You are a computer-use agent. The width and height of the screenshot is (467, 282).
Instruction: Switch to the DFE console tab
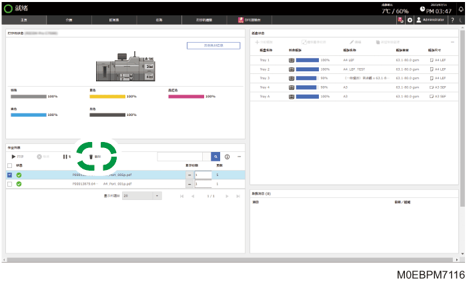250,20
